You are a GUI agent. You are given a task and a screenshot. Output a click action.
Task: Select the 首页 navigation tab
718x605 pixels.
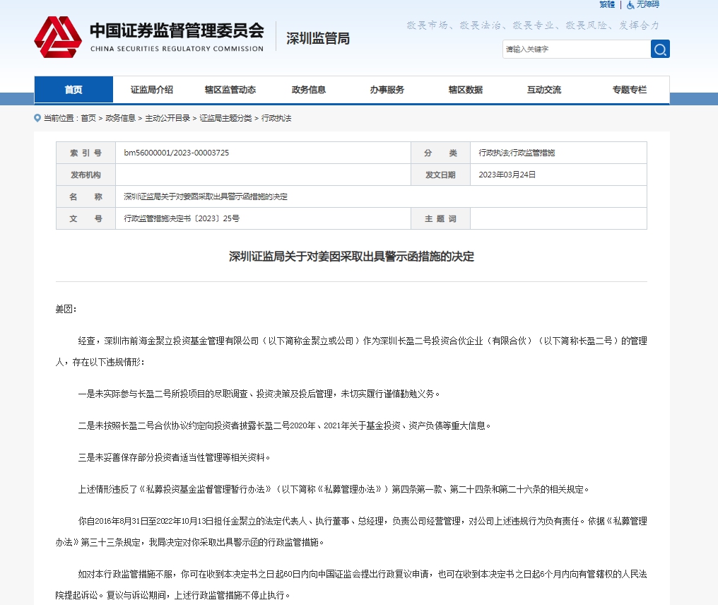click(x=73, y=90)
